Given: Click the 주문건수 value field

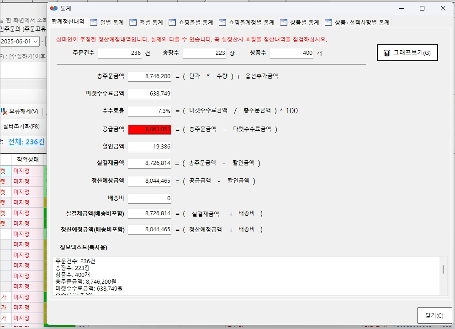Looking at the screenshot, I should click(x=120, y=53).
